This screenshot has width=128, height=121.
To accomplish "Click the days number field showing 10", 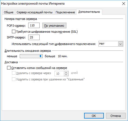I will point(59,74).
